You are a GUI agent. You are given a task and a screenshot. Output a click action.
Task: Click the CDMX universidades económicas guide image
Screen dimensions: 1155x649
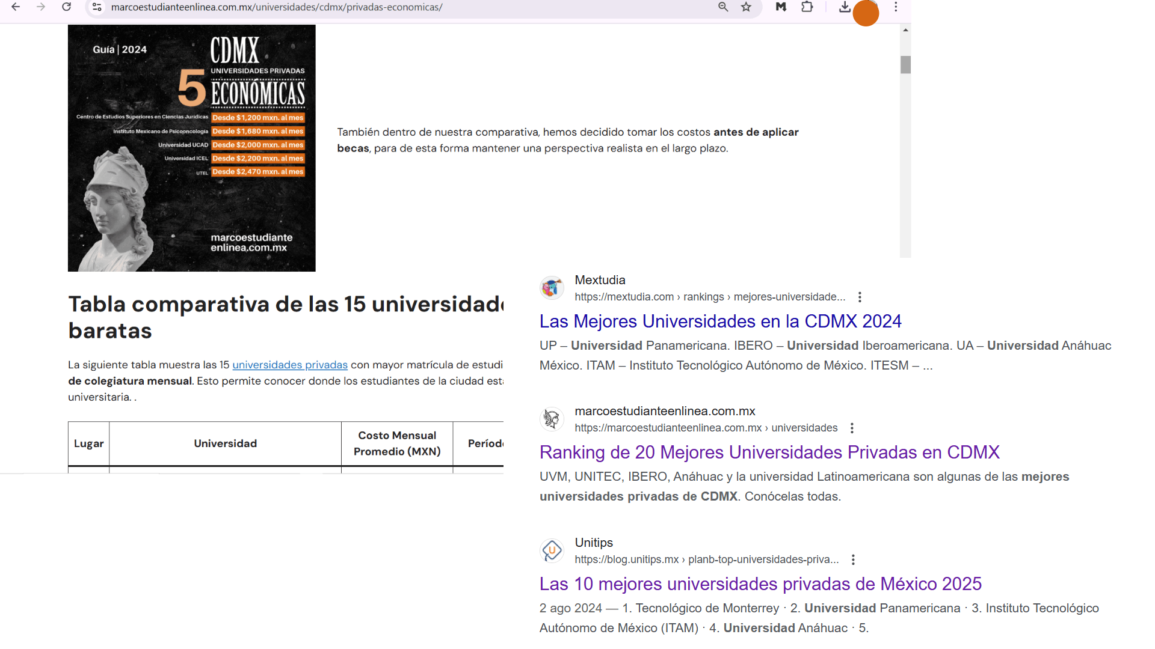(x=192, y=148)
